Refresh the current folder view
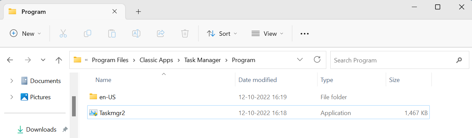This screenshot has height=138, width=472. tap(317, 60)
